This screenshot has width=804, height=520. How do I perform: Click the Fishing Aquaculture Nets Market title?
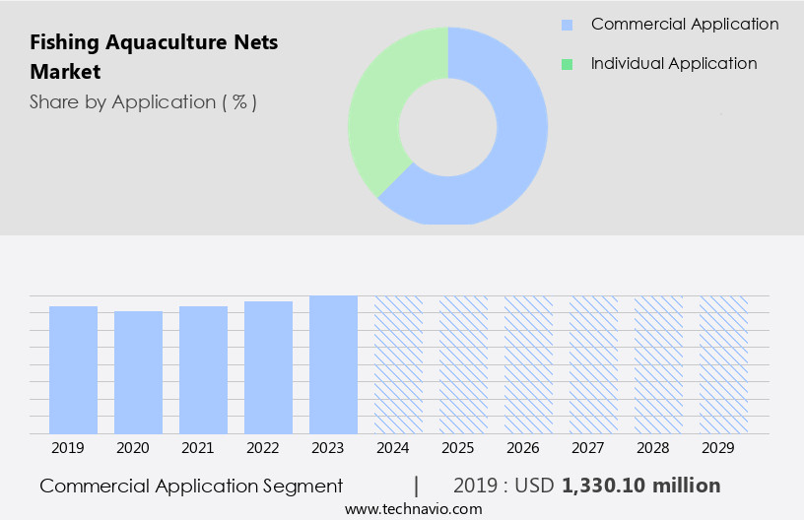(x=154, y=57)
